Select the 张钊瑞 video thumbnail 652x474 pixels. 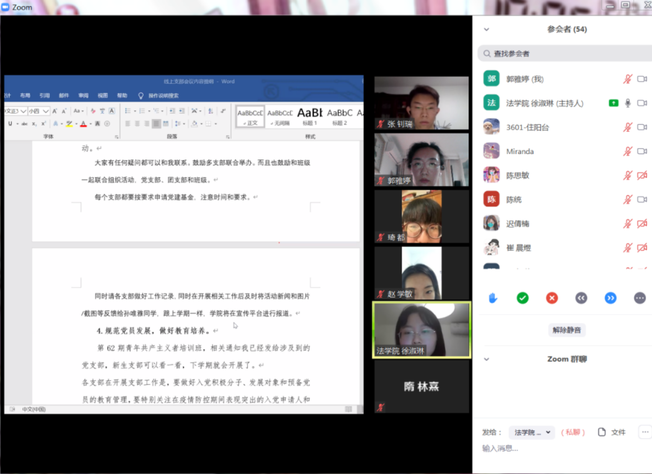click(x=421, y=103)
